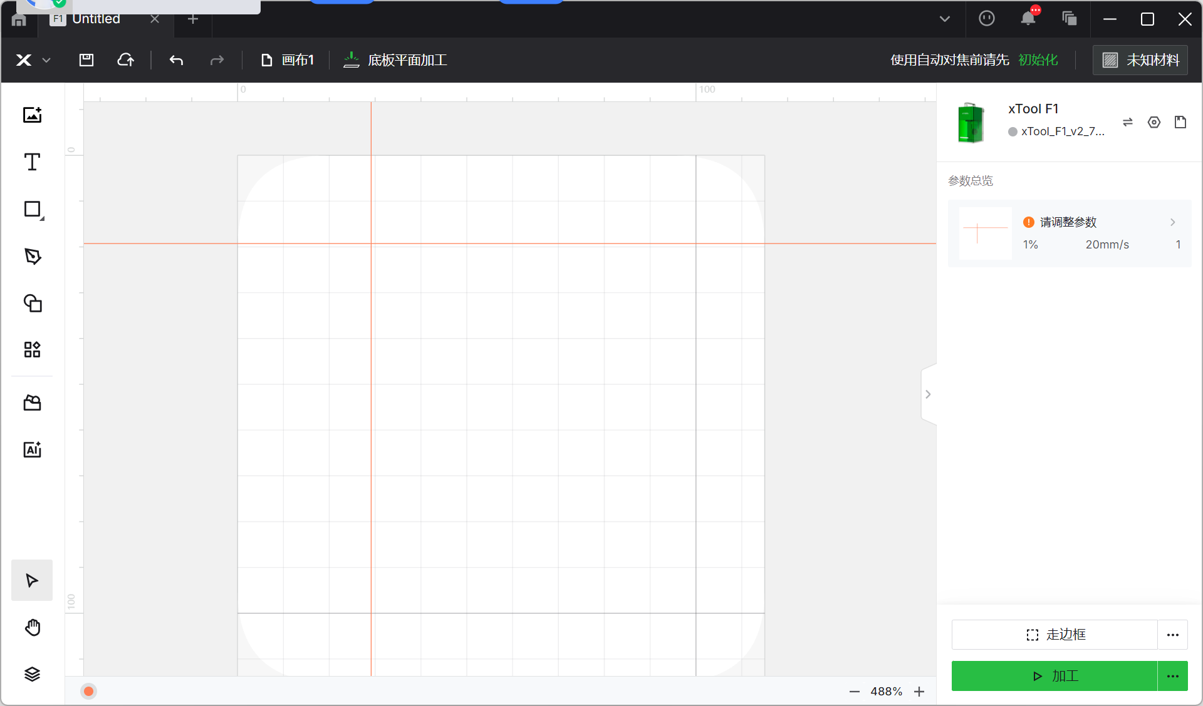
Task: Collapse the right side panel
Action: pos(928,394)
